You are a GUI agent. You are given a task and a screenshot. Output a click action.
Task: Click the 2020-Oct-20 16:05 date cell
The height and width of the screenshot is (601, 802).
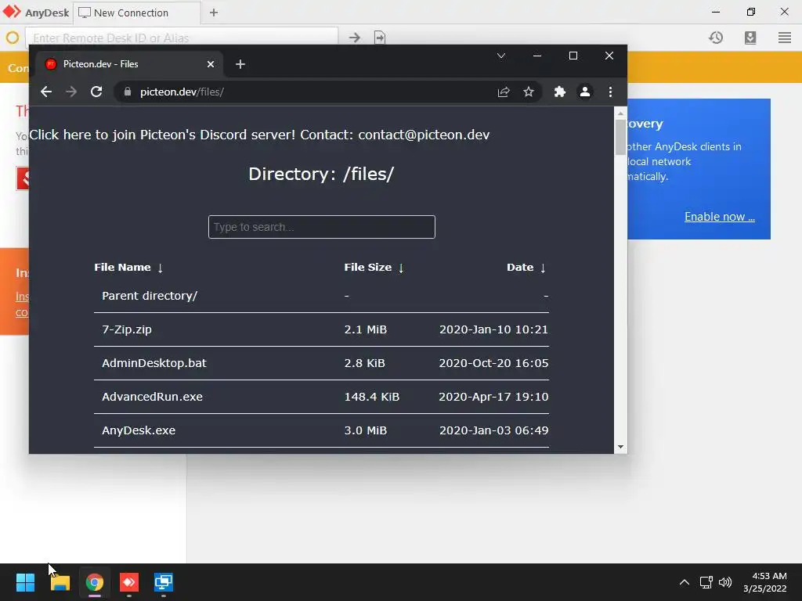tap(493, 363)
